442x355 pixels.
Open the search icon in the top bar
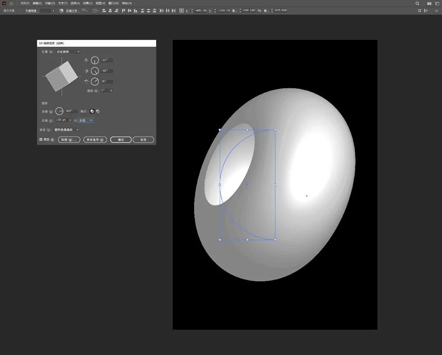417,3
